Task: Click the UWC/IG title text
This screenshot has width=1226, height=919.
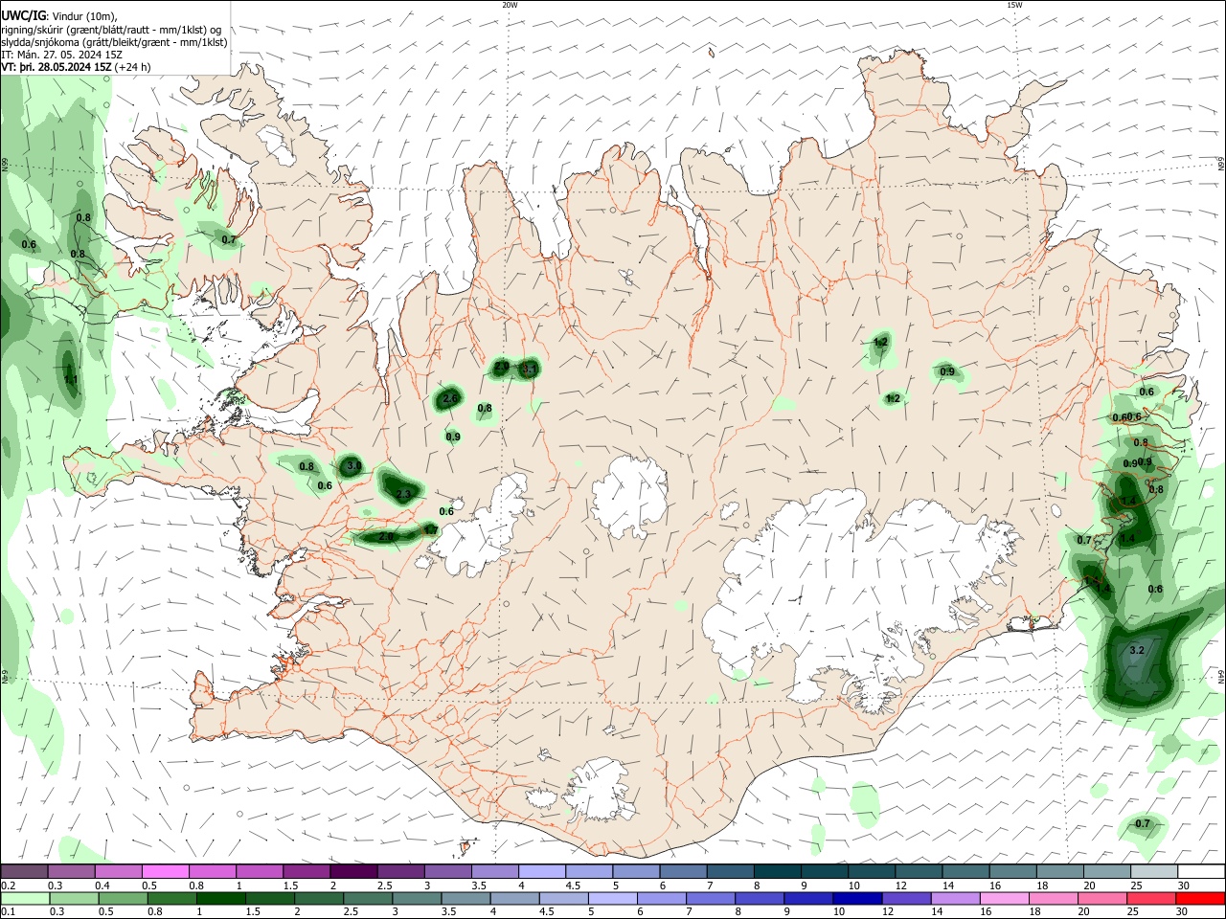Action: pyautogui.click(x=23, y=15)
